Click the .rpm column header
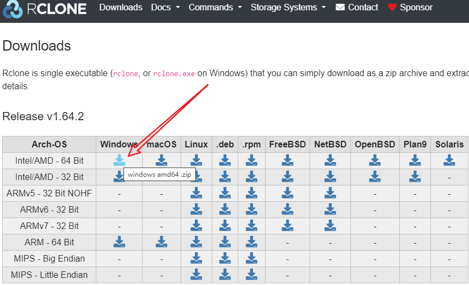This screenshot has height=285, width=469. coord(251,145)
